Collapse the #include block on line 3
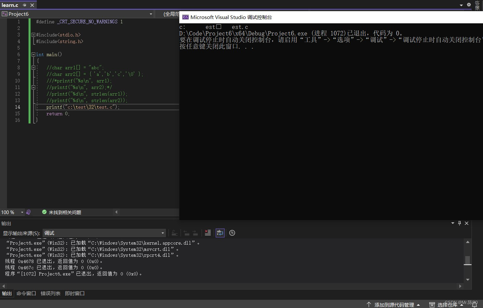The image size is (483, 308). tap(33, 35)
